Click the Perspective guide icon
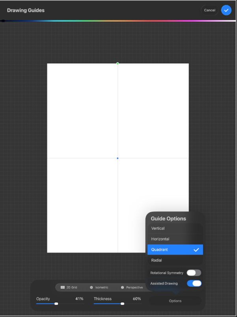 click(122, 287)
